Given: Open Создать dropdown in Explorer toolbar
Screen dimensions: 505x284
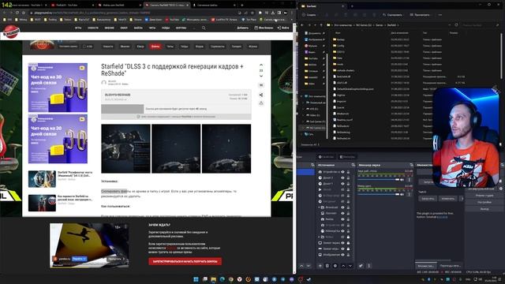Looking at the screenshot, I should coord(309,15).
